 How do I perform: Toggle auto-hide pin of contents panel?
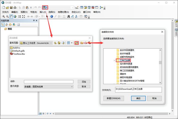34,21
